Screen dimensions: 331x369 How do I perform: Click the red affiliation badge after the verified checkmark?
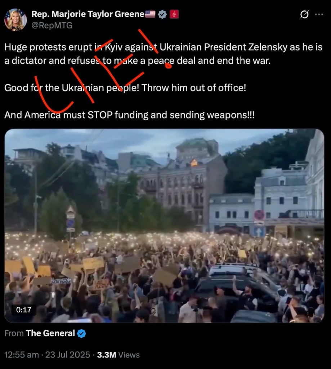point(174,14)
